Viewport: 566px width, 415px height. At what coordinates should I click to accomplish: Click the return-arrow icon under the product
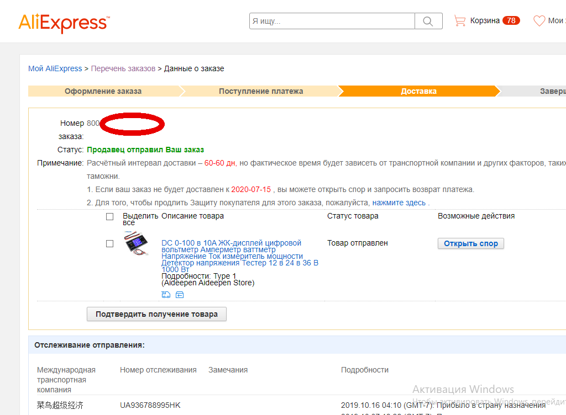tap(180, 295)
